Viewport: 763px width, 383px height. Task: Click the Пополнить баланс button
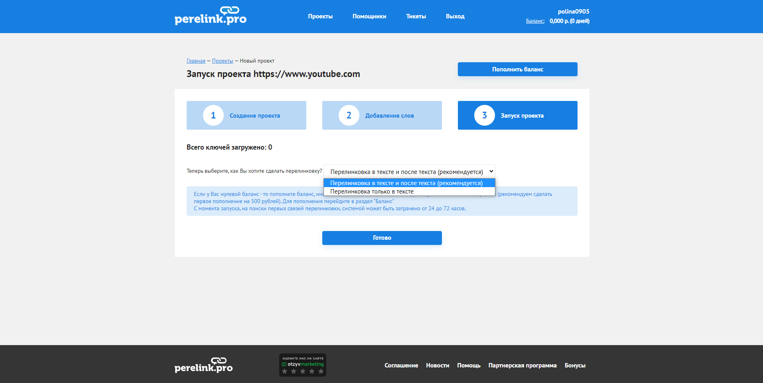click(518, 69)
